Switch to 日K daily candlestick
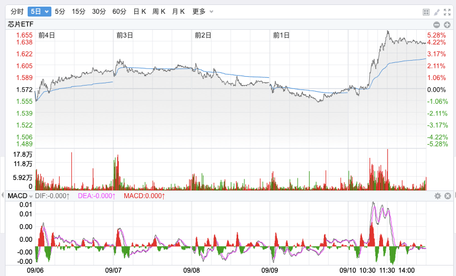 click(x=140, y=12)
